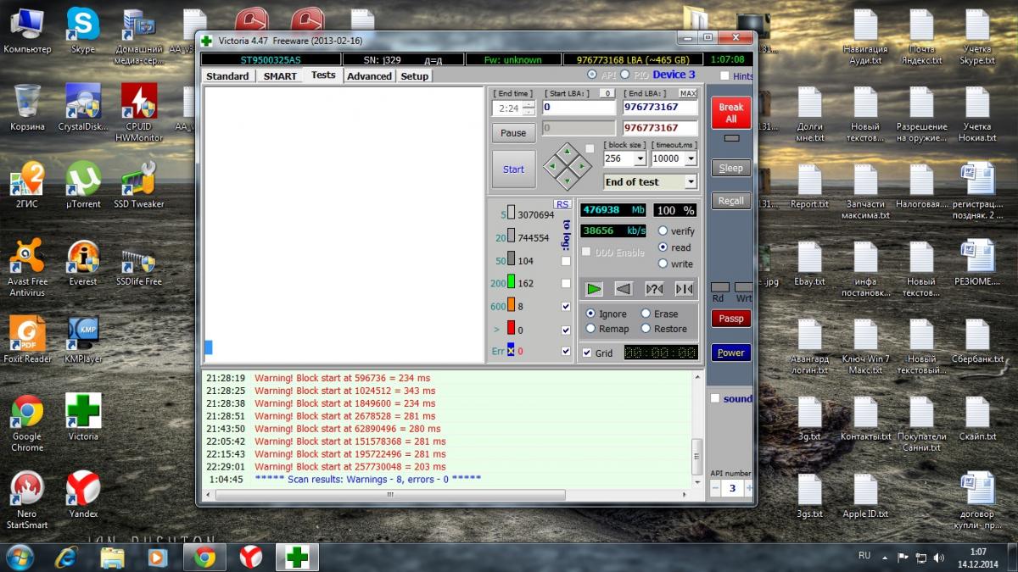The image size is (1018, 572).
Task: Click the orange 600 ms block swatch
Action: click(511, 306)
